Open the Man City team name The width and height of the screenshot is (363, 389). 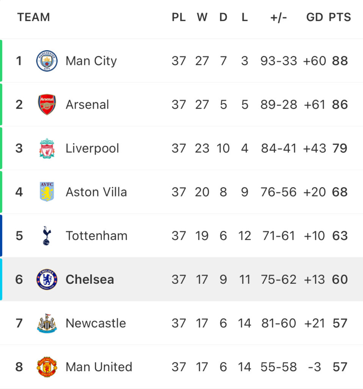point(91,61)
